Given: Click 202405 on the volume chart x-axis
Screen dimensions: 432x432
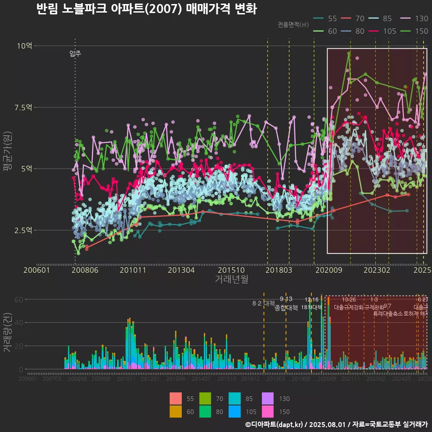Looking at the screenshot, I should tap(401, 378).
